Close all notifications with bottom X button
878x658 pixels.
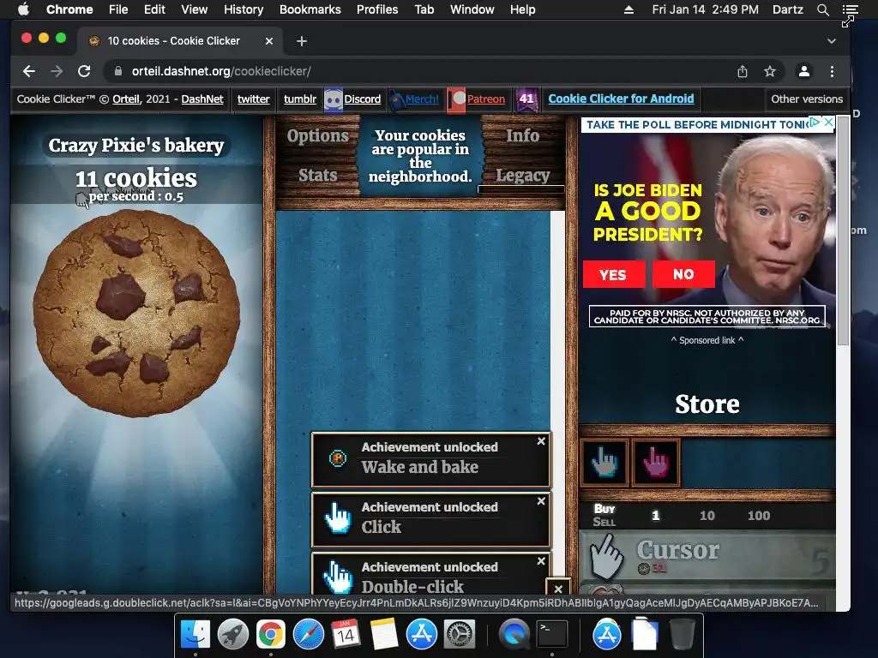coord(558,589)
